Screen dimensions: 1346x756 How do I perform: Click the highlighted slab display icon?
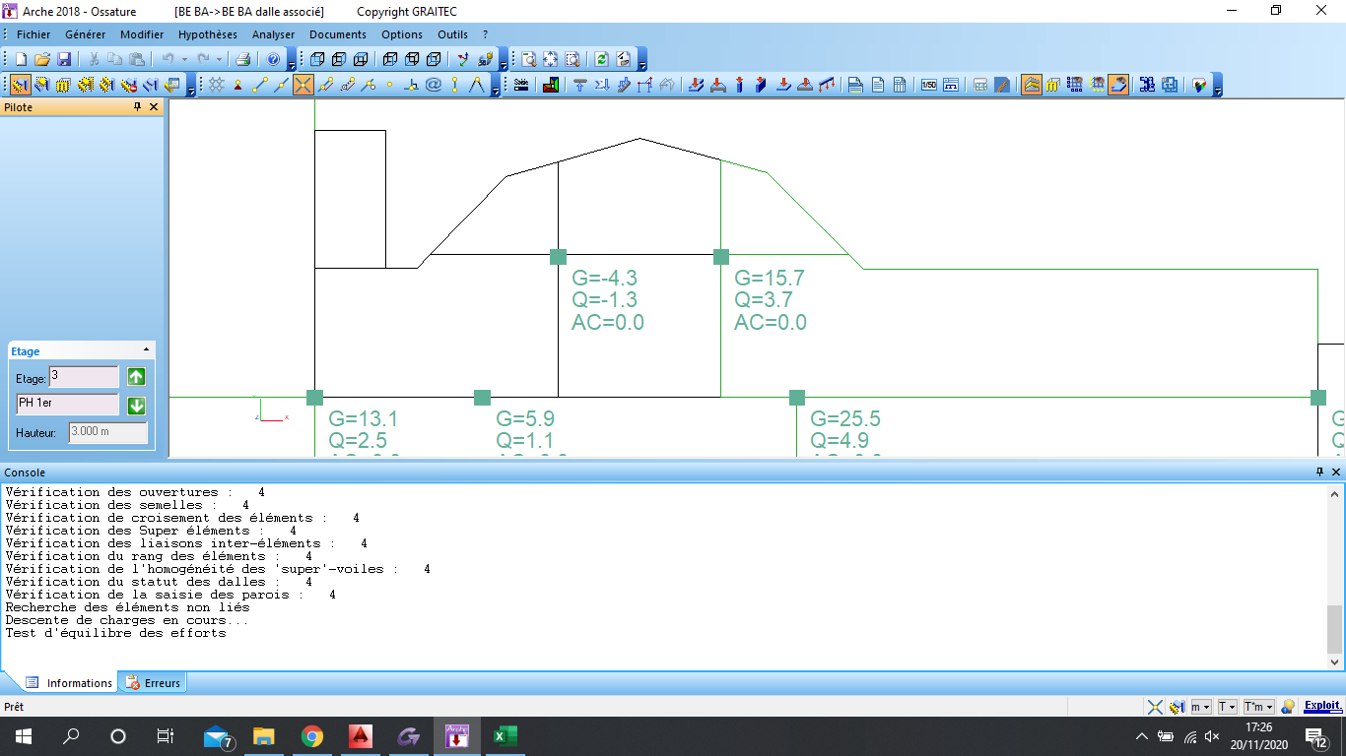coord(1118,85)
